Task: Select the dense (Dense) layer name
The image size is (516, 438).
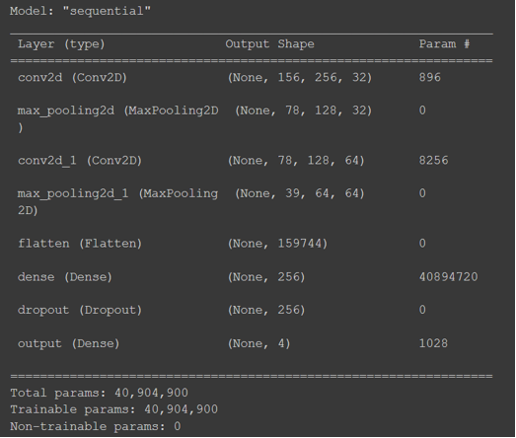Action: [65, 277]
